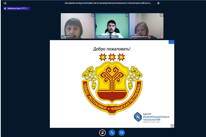The image size is (206, 137).
Task: Open the Минкультуры ЧР video name dropdown
Action: (x=107, y=37)
